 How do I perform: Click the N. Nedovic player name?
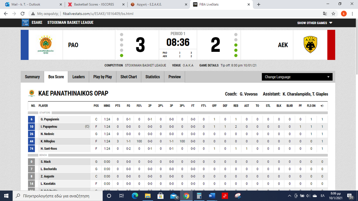47,134
